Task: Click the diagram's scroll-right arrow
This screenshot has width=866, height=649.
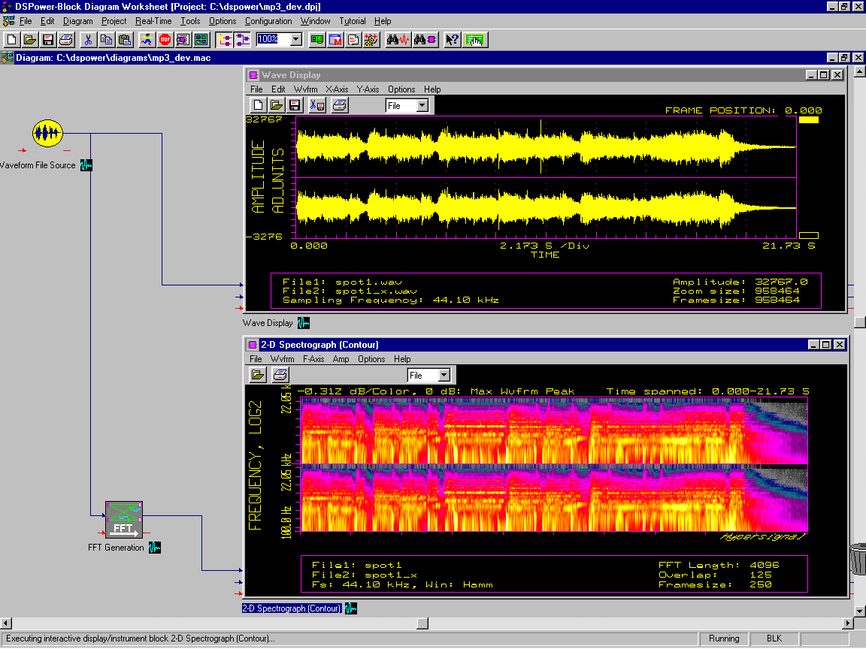Action: click(x=848, y=623)
